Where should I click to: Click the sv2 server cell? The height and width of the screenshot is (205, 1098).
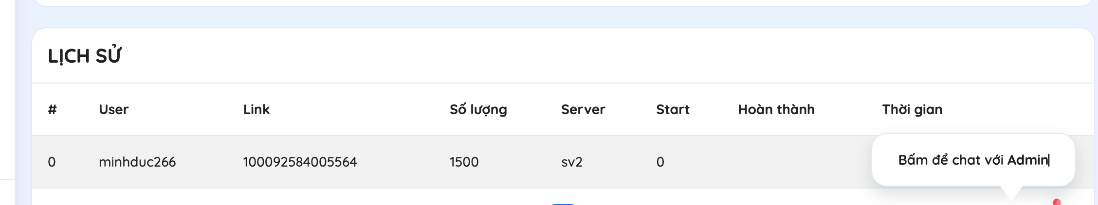point(572,162)
